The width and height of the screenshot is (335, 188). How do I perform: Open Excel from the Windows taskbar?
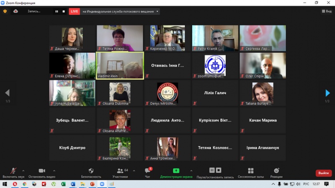tap(63, 184)
